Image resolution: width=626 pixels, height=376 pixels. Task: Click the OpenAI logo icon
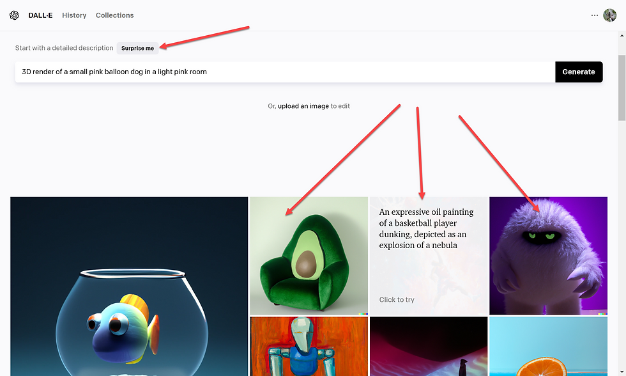[x=14, y=15]
